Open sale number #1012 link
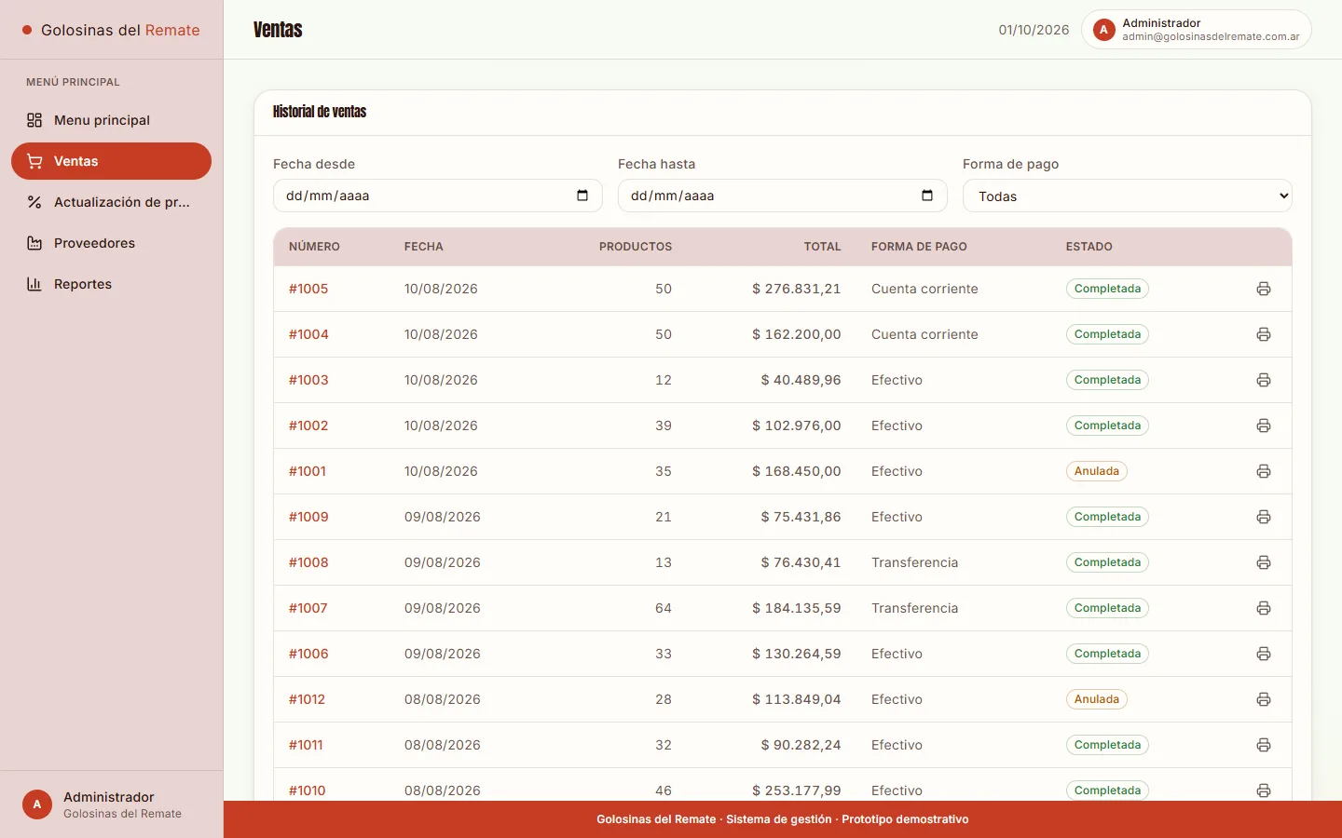 tap(307, 699)
